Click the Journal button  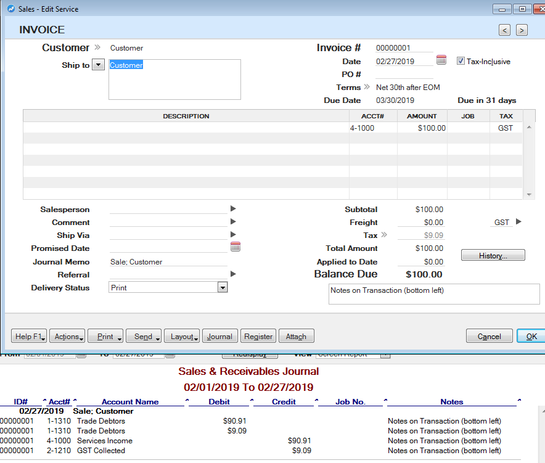(x=219, y=337)
